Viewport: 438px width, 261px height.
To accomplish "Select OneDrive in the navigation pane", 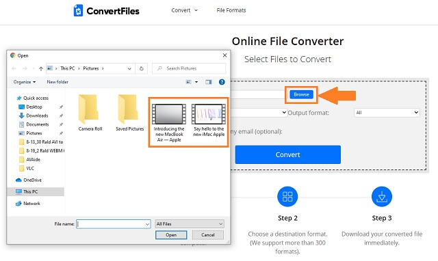I will pyautogui.click(x=29, y=180).
